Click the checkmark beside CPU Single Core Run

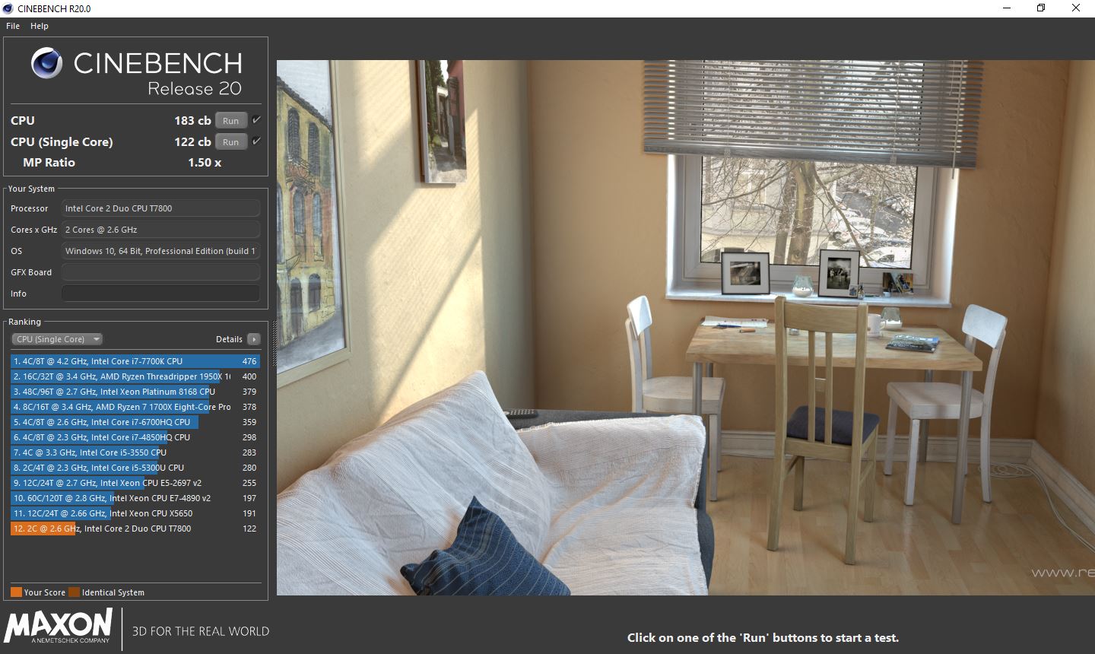coord(255,141)
